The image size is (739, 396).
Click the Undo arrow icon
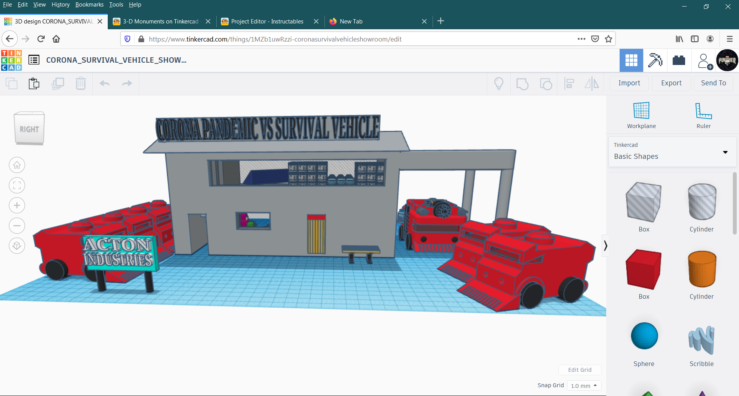(x=104, y=83)
